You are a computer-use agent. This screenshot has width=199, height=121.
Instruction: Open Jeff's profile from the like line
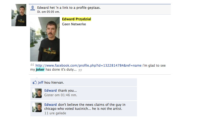pyautogui.click(x=40, y=83)
